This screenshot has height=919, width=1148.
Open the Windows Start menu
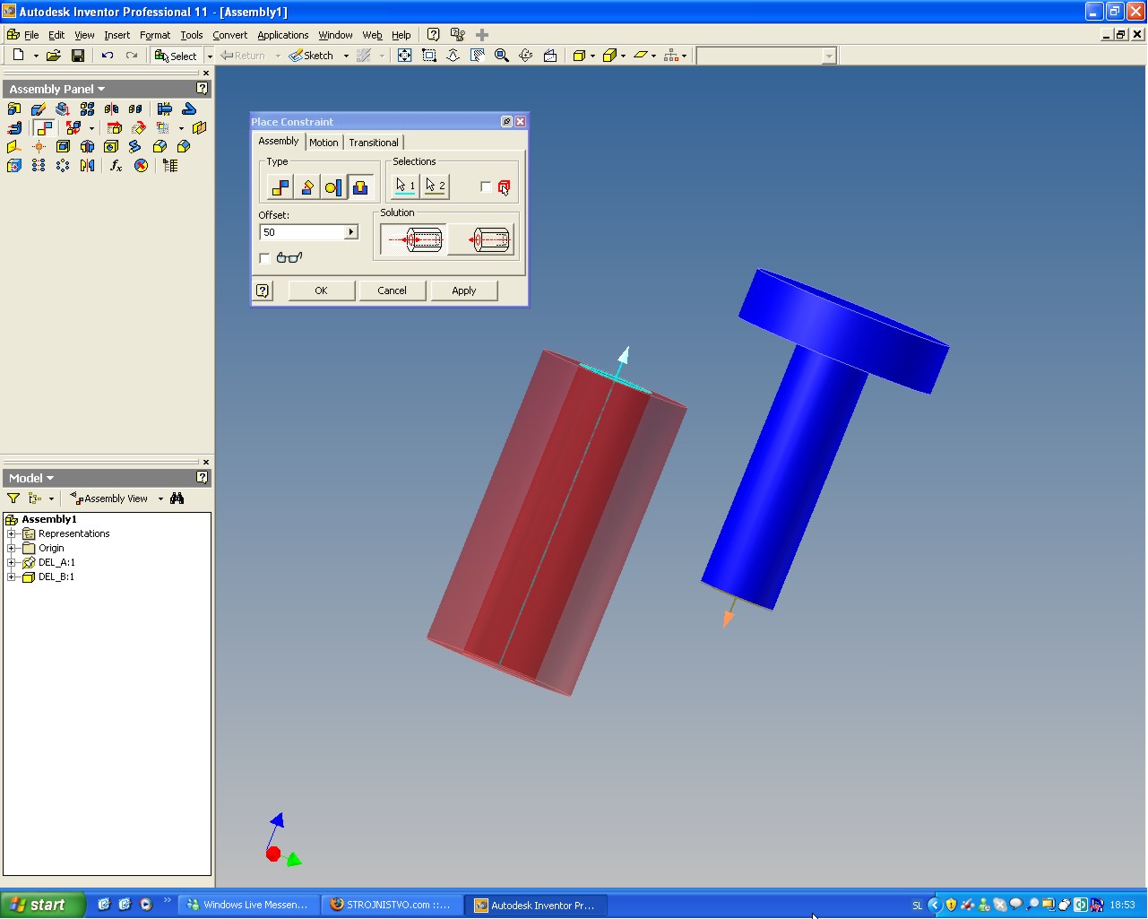coord(42,905)
